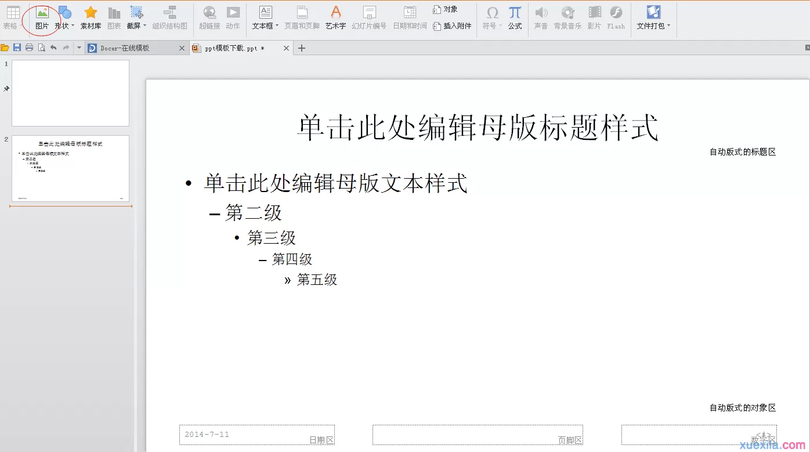The height and width of the screenshot is (452, 810).
Task: Insert 艺术字 WordArt
Action: [335, 17]
